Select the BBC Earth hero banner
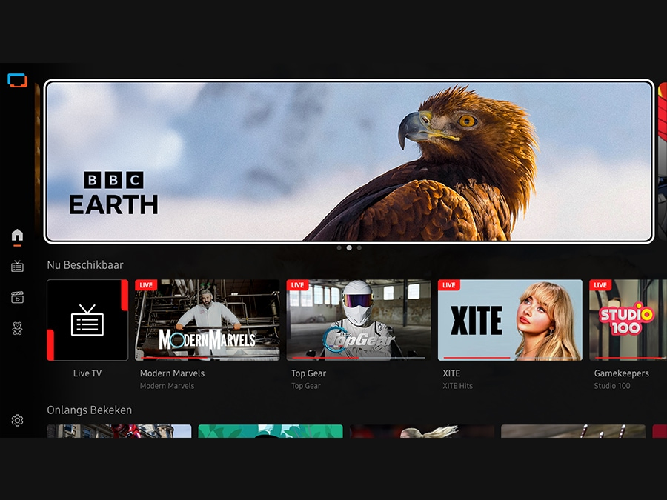Screen dimensions: 667x500 point(349,161)
